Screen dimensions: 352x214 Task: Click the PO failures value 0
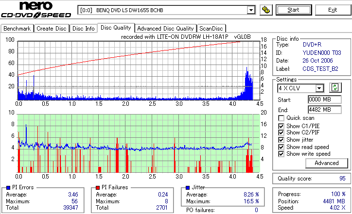tap(256, 210)
